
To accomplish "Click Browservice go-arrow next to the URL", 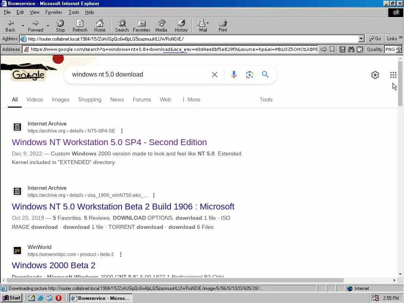I will tap(324, 49).
